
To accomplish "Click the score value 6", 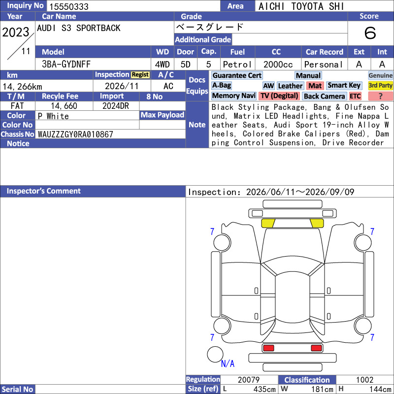I will [370, 33].
